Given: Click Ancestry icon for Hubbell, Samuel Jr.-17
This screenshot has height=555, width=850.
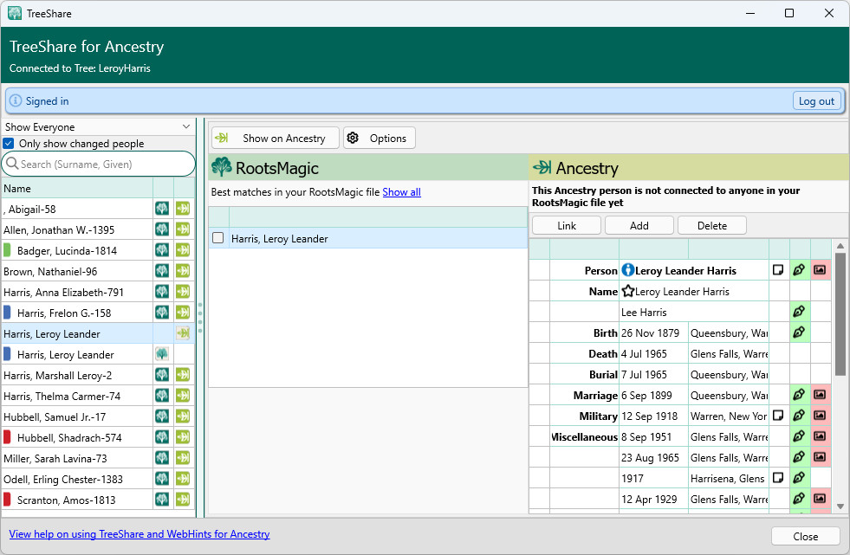Looking at the screenshot, I should pos(183,416).
